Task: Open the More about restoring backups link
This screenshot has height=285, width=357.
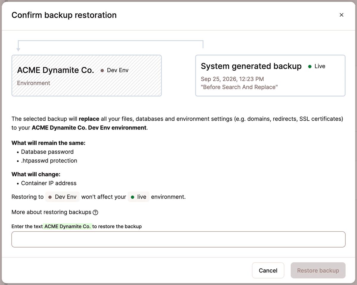Action: [51, 212]
